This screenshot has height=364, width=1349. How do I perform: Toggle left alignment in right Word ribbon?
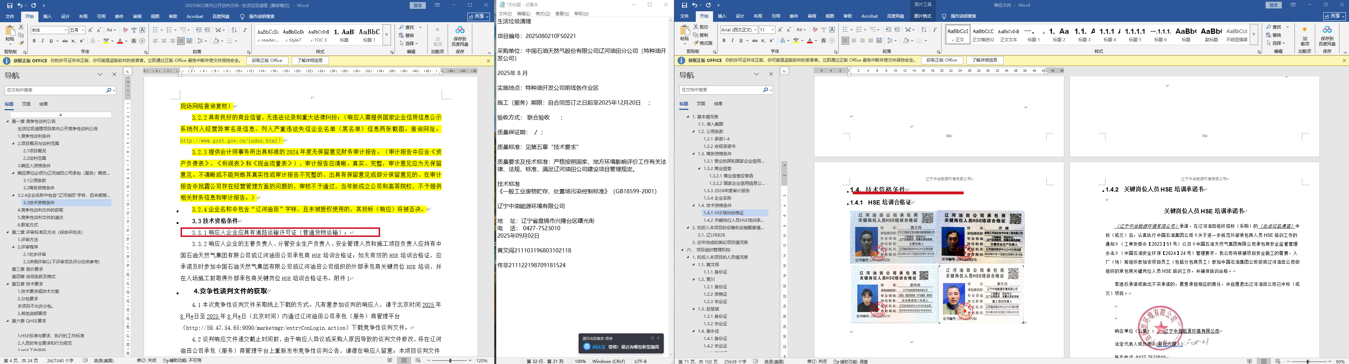[845, 41]
